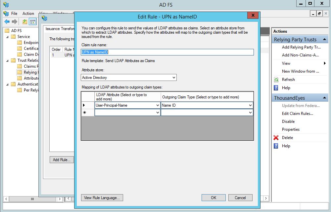Click the Up One Level folder icon

point(25,22)
